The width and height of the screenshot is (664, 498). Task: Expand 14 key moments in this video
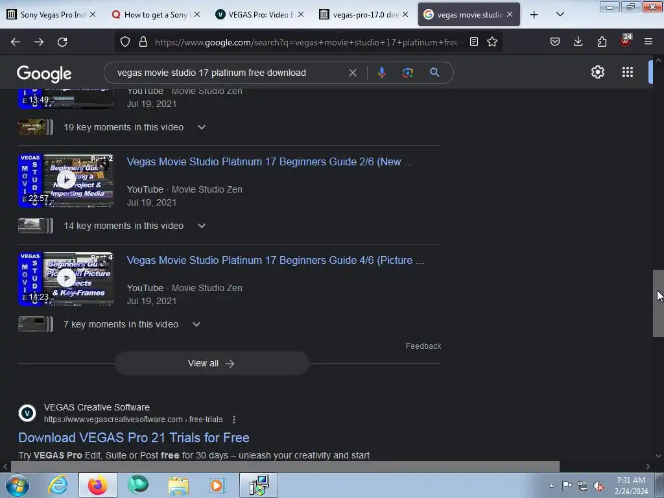(x=202, y=226)
